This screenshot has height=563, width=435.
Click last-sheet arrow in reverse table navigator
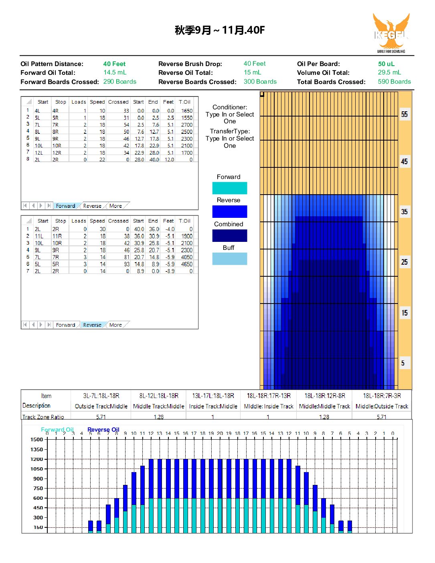pos(49,325)
